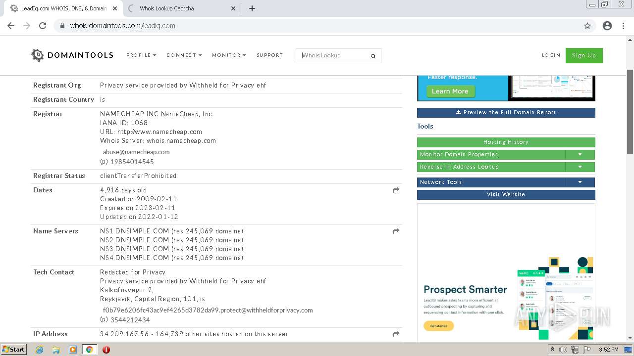Open File Explorer folder icon in taskbar

(56, 350)
